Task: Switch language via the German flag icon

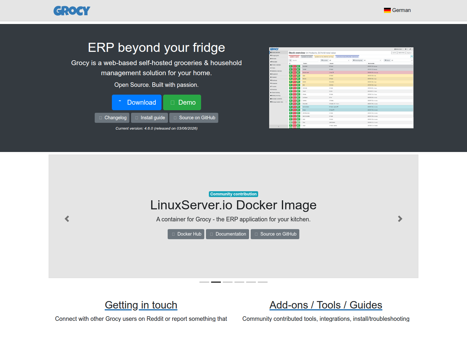Action: (387, 10)
